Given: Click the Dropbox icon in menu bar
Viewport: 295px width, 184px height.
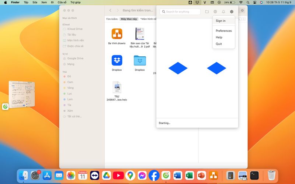Looking at the screenshot, I should coord(197,2).
